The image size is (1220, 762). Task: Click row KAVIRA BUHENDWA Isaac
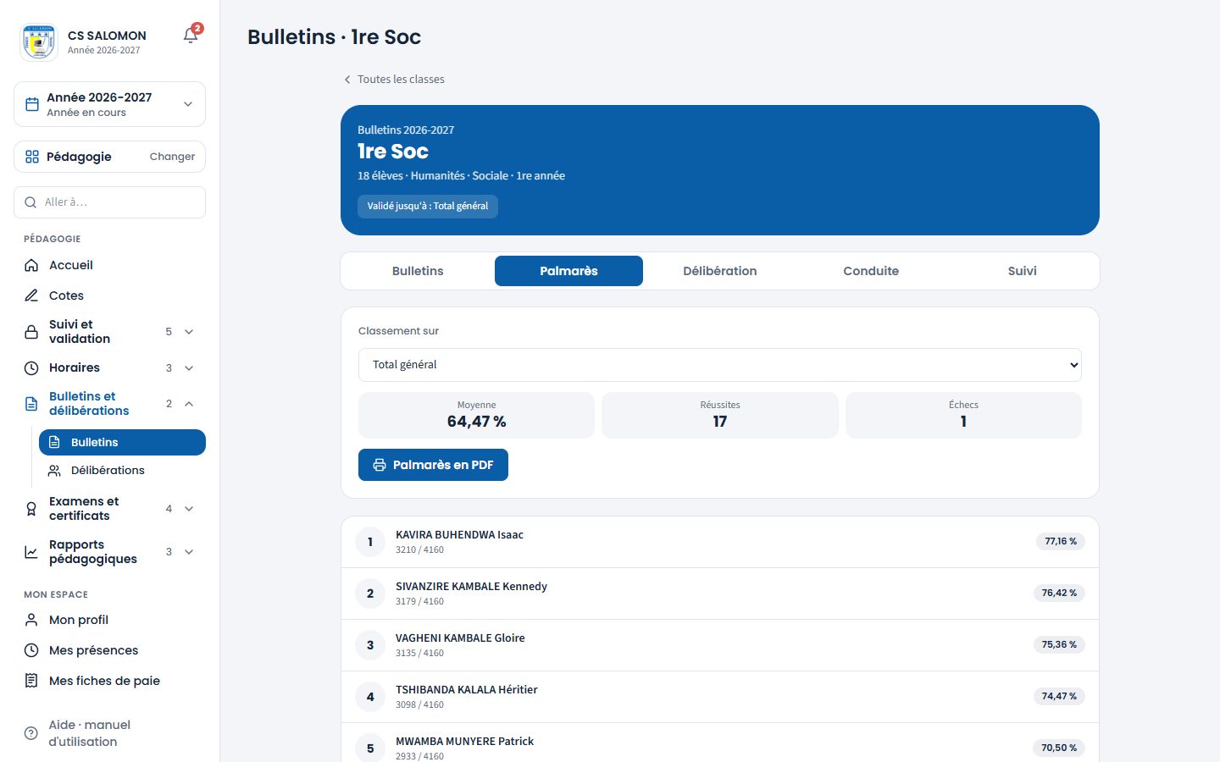pyautogui.click(x=720, y=542)
